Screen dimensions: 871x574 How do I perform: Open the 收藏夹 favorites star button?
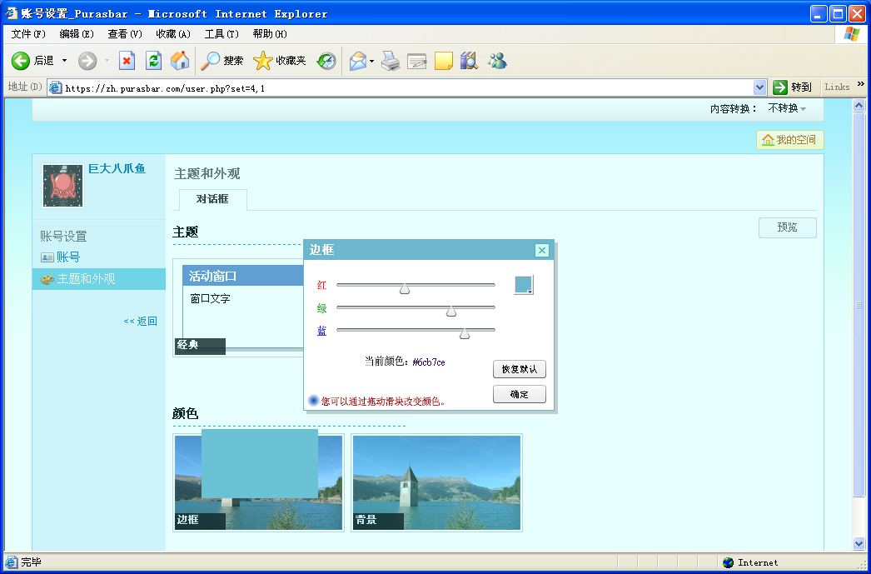click(280, 61)
